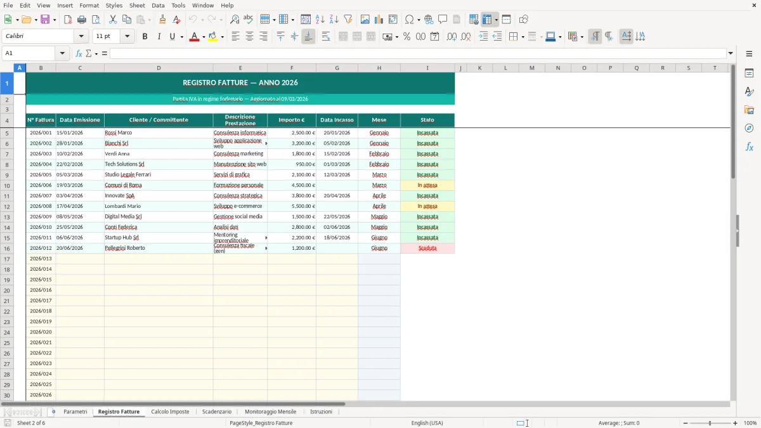This screenshot has width=761, height=428.
Task: Toggle Underline formatting
Action: (172, 37)
